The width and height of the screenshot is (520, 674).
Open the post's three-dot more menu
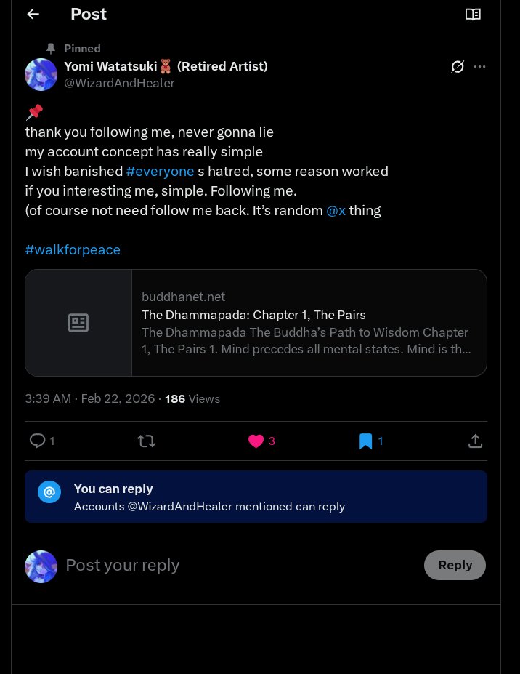click(x=479, y=67)
